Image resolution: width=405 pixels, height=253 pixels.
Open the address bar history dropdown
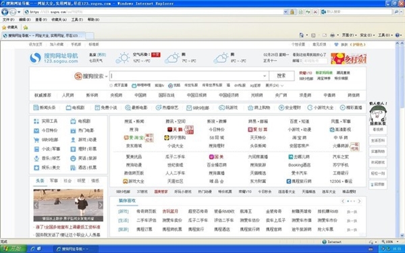pos(286,12)
